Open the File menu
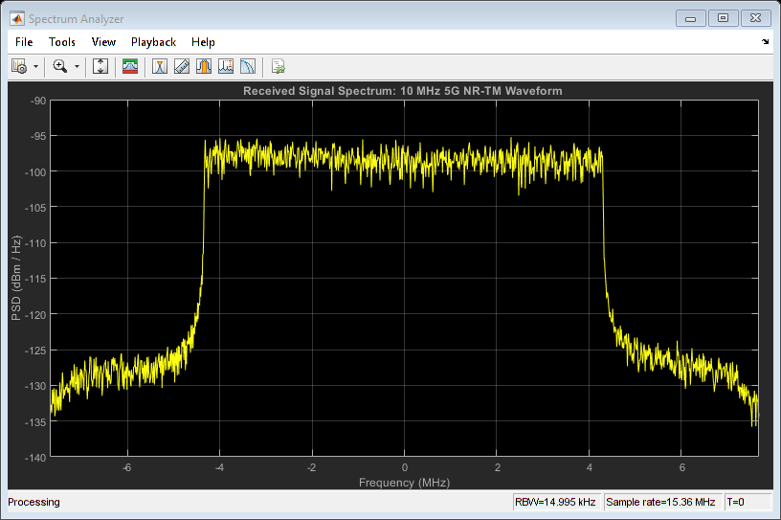The image size is (781, 520). [x=24, y=42]
